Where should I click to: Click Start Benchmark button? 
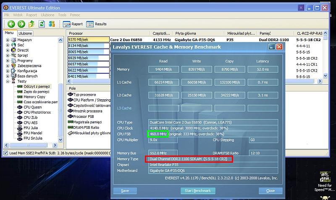coord(198,191)
